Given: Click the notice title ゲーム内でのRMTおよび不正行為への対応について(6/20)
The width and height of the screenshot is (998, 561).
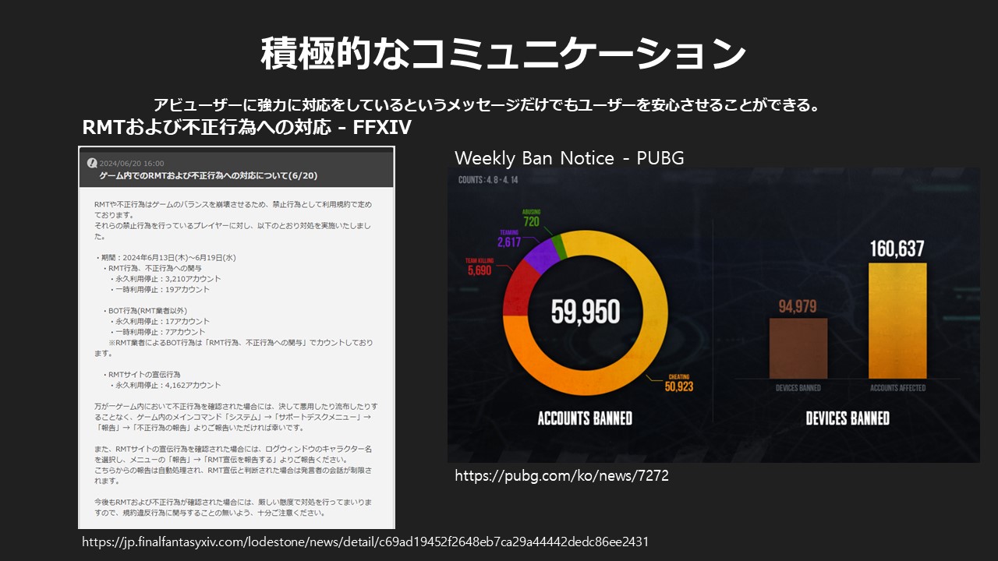Looking at the screenshot, I should tap(208, 176).
